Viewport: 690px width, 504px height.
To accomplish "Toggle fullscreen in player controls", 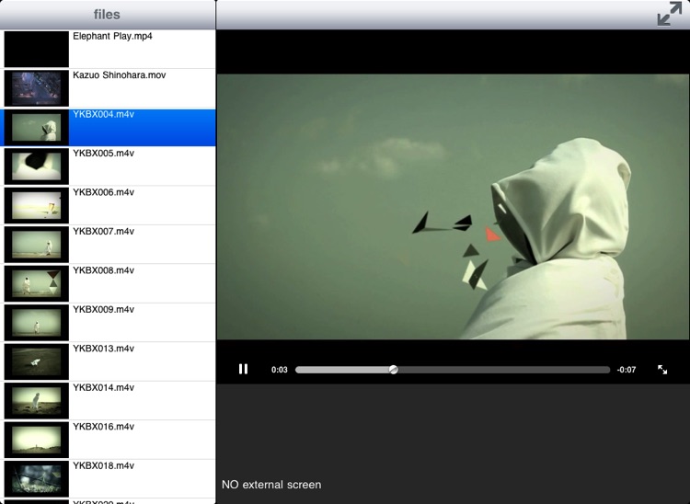I will coord(662,370).
